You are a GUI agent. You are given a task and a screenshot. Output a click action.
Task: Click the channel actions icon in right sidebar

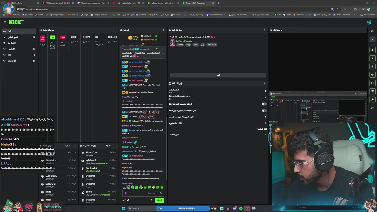[372, 91]
